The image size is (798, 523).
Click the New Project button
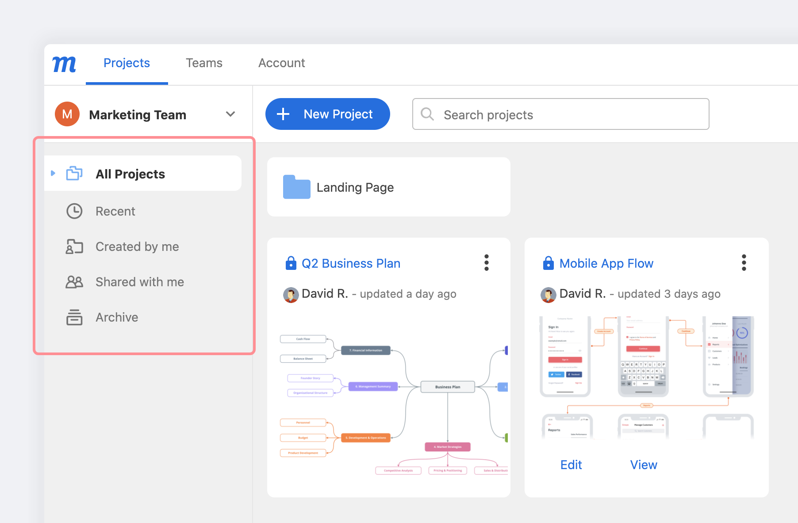tap(327, 114)
